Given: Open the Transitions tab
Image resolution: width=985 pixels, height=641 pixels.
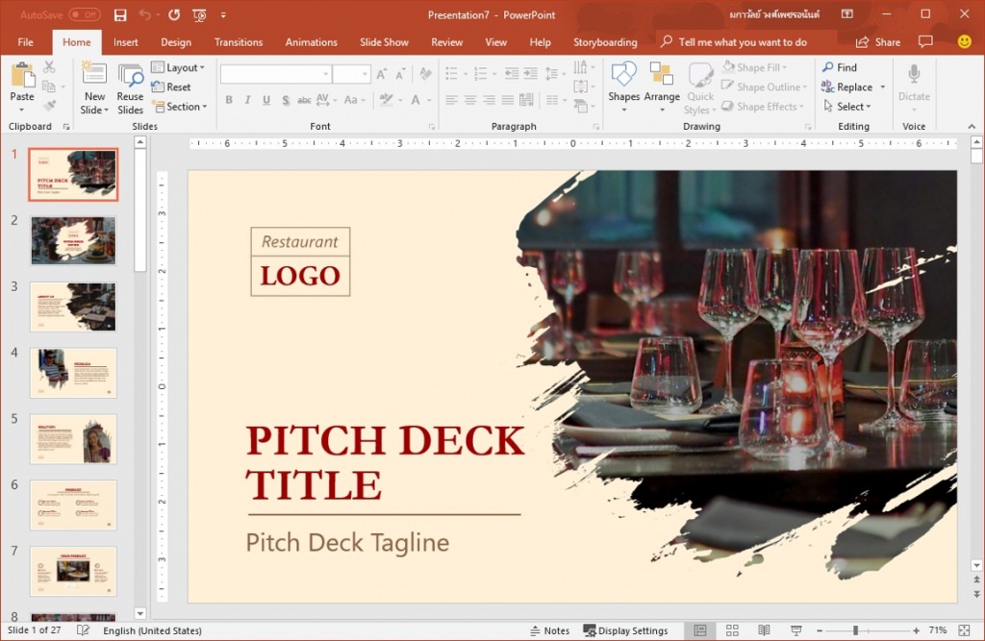Looking at the screenshot, I should 239,42.
